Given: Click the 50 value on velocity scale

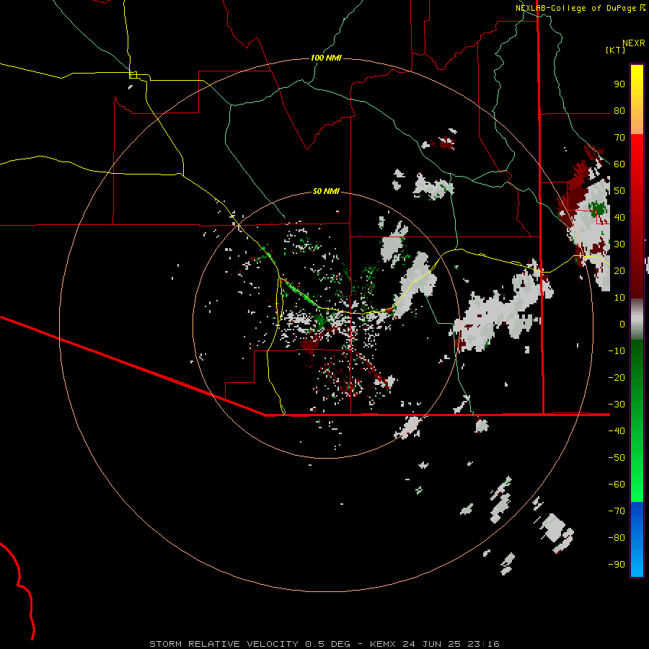Looking at the screenshot, I should pos(619,191).
